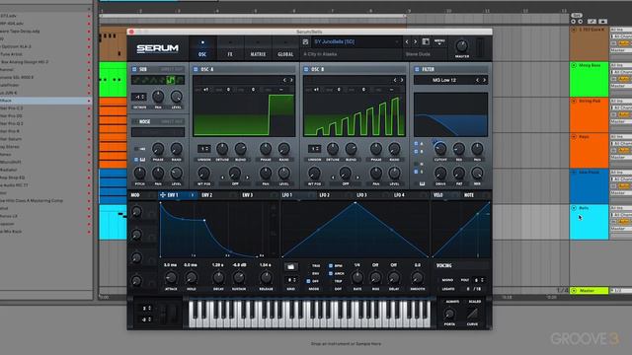Click the ENV 1 ATTACK knob
This screenshot has width=632, height=355.
coord(171,278)
